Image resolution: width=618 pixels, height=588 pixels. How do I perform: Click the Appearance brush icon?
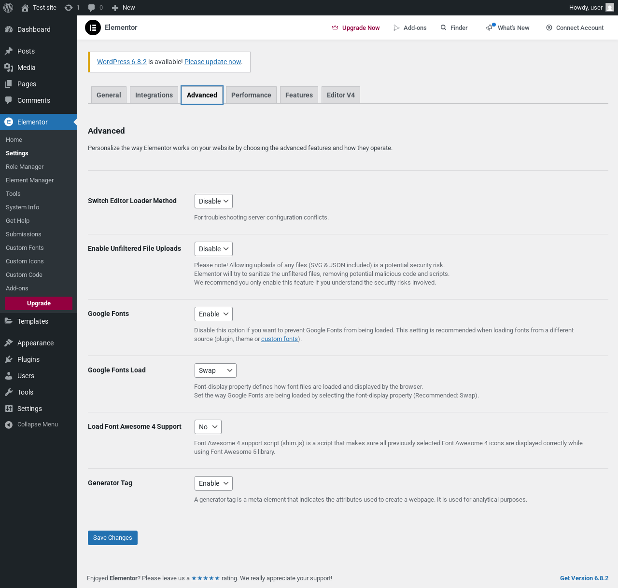click(x=9, y=343)
